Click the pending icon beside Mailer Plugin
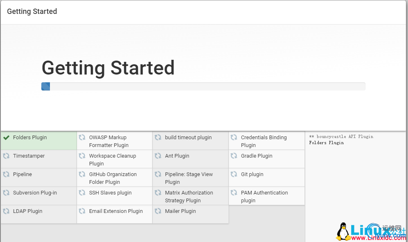408x242 pixels. click(158, 211)
